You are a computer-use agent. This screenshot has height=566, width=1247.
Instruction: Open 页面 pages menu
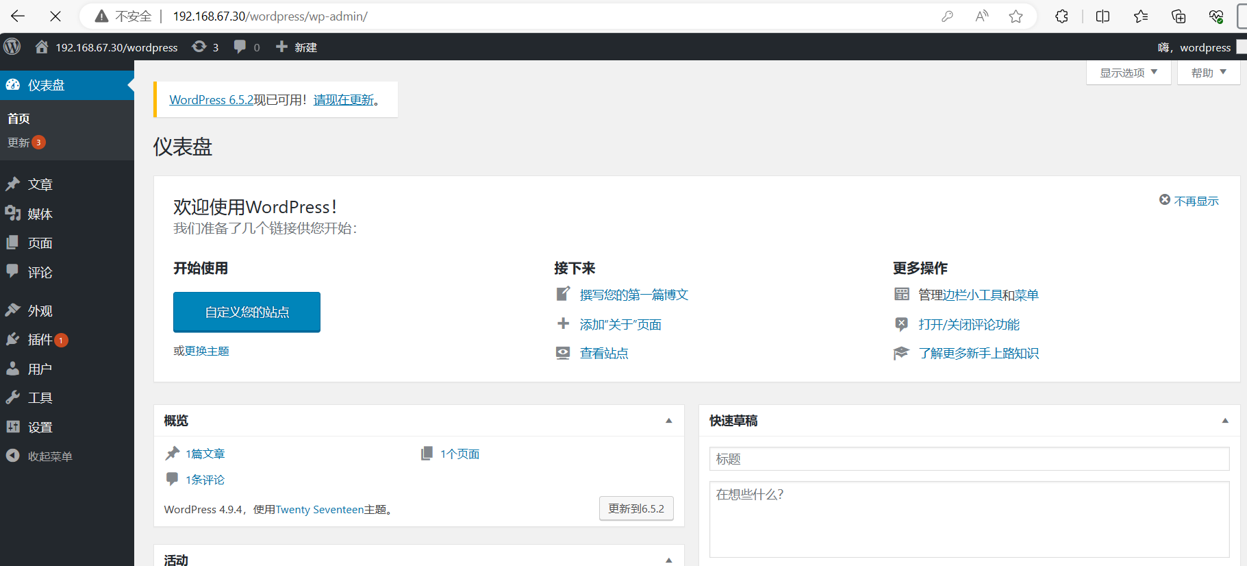coord(67,243)
